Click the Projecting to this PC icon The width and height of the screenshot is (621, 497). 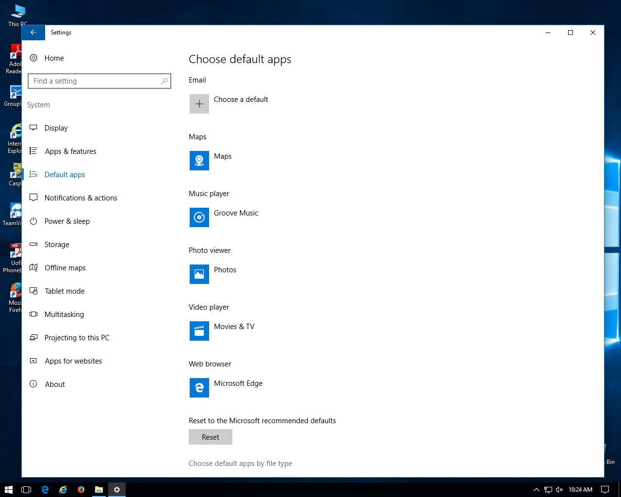(x=33, y=337)
